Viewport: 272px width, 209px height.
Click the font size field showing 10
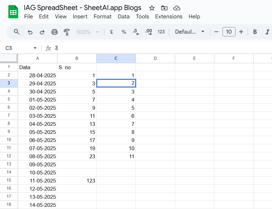pos(229,32)
